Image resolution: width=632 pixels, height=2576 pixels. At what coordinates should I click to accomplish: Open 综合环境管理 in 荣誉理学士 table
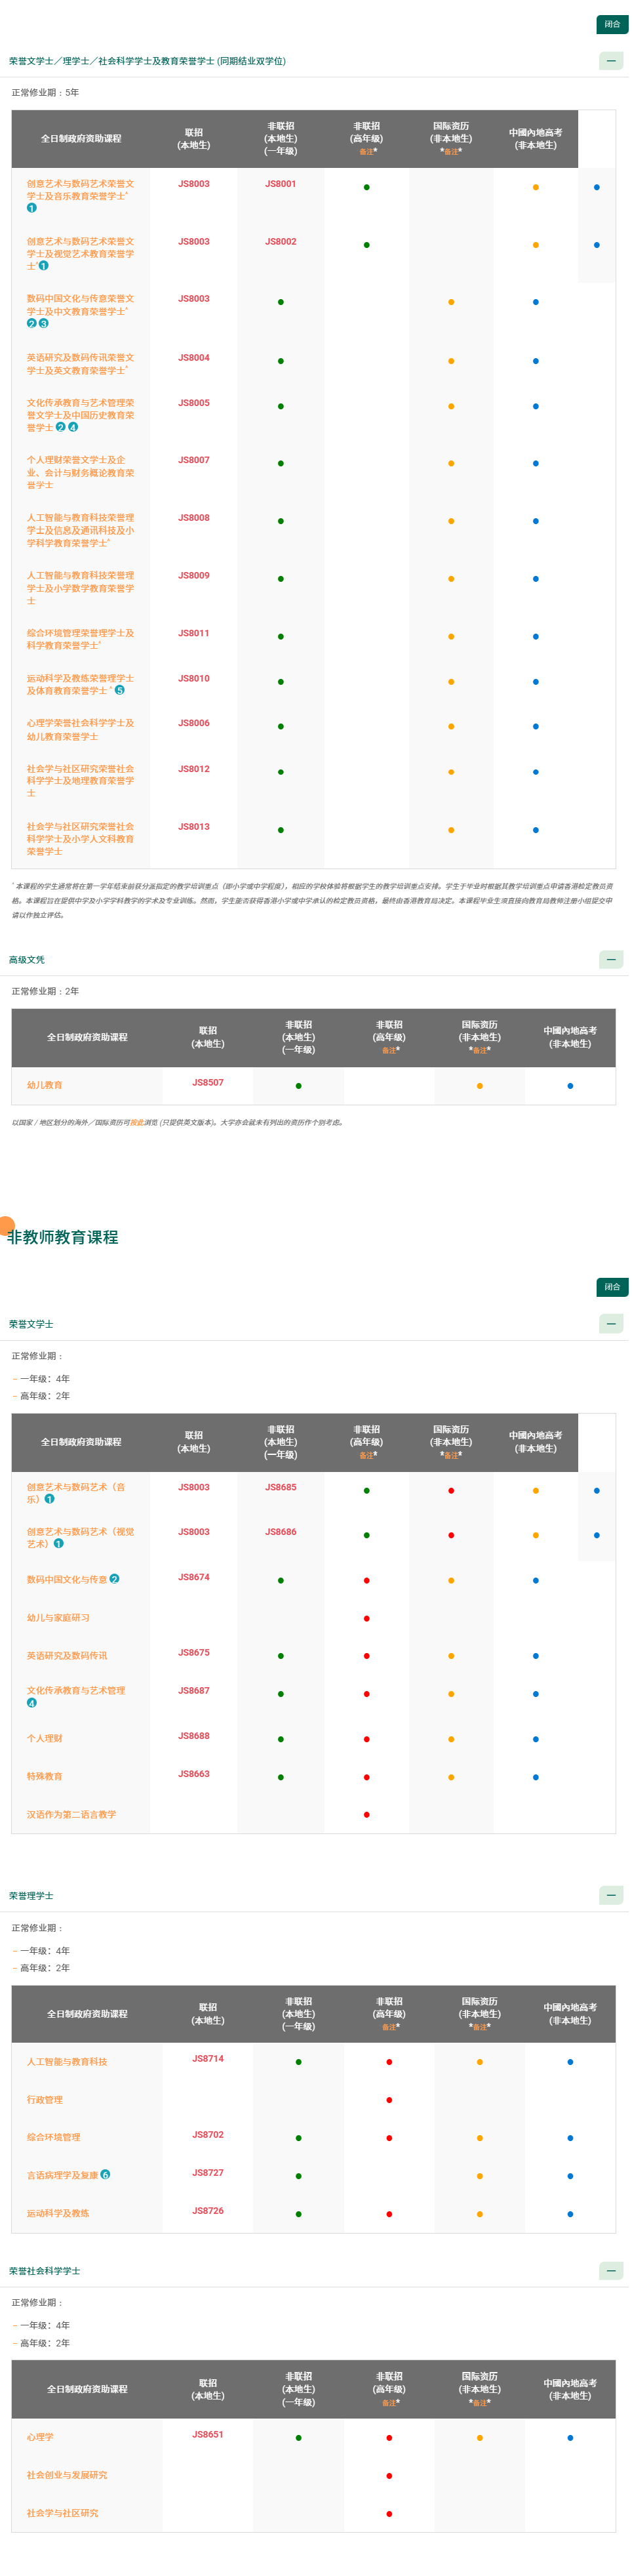coord(53,2137)
